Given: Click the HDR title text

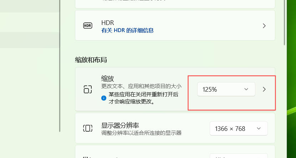Looking at the screenshot, I should 107,22.
